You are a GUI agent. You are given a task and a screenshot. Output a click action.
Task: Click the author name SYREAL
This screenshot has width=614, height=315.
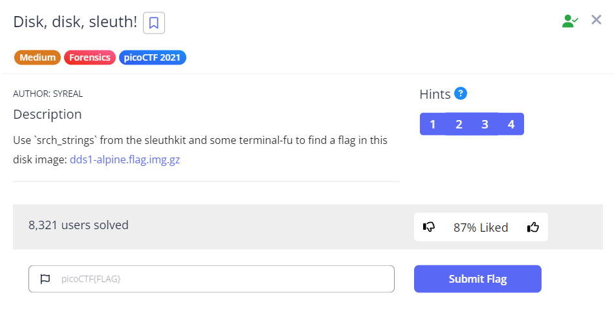(63, 94)
